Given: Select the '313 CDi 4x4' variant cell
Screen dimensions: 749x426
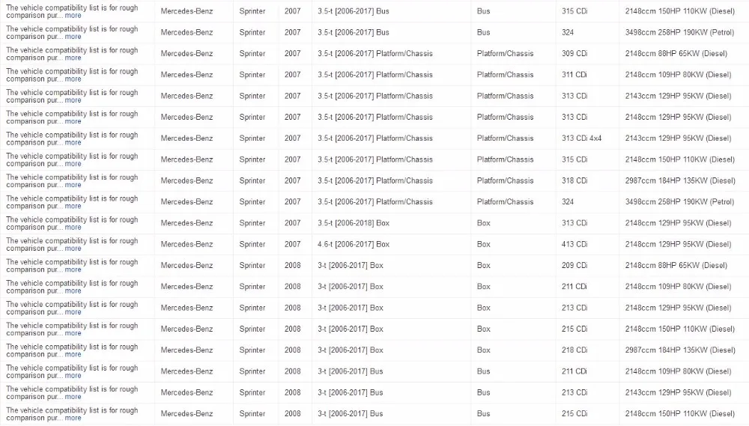Looking at the screenshot, I should tap(581, 138).
